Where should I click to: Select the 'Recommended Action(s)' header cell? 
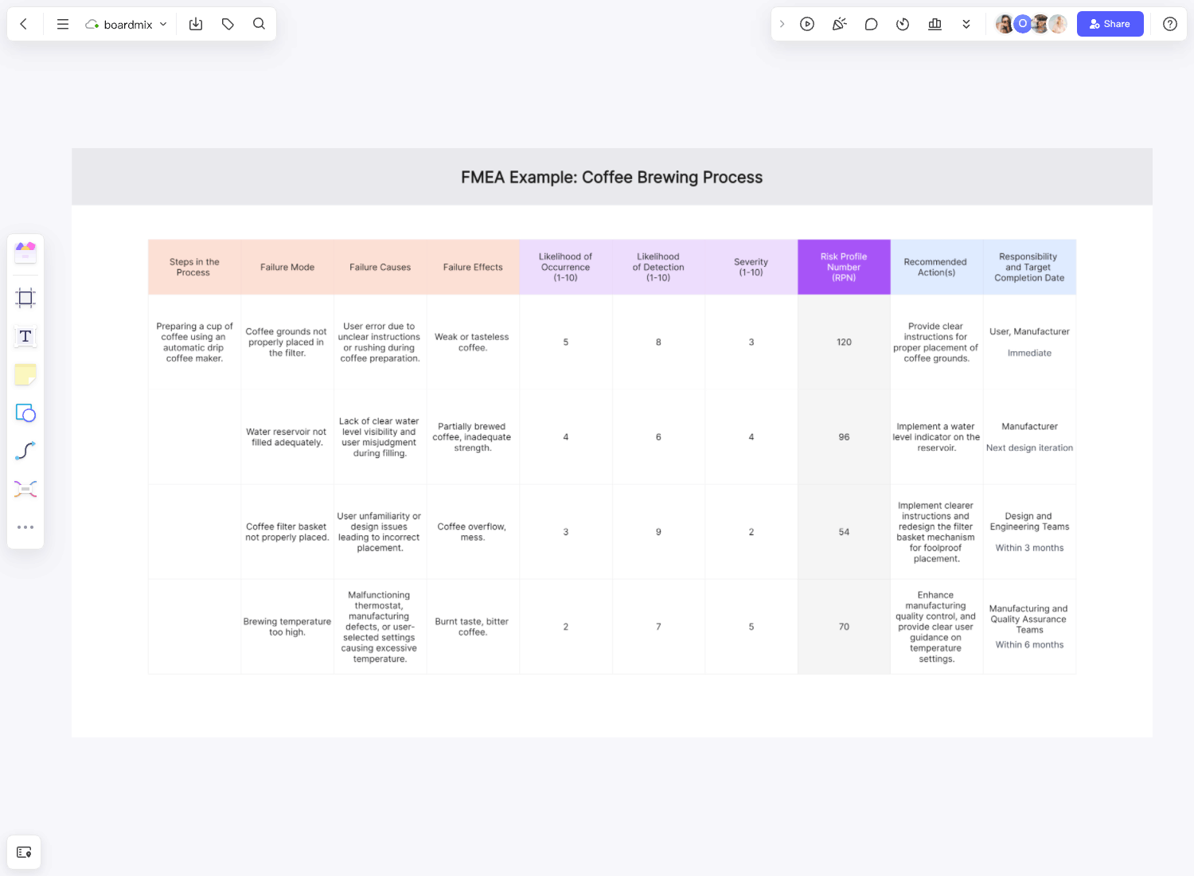coord(936,267)
